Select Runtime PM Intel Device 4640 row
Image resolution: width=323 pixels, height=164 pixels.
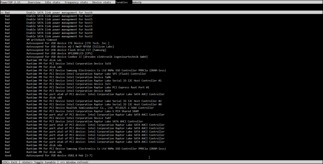click(x=58, y=91)
